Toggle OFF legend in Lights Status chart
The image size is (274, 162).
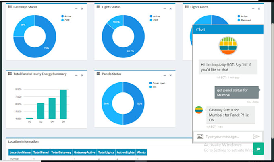point(154,20)
